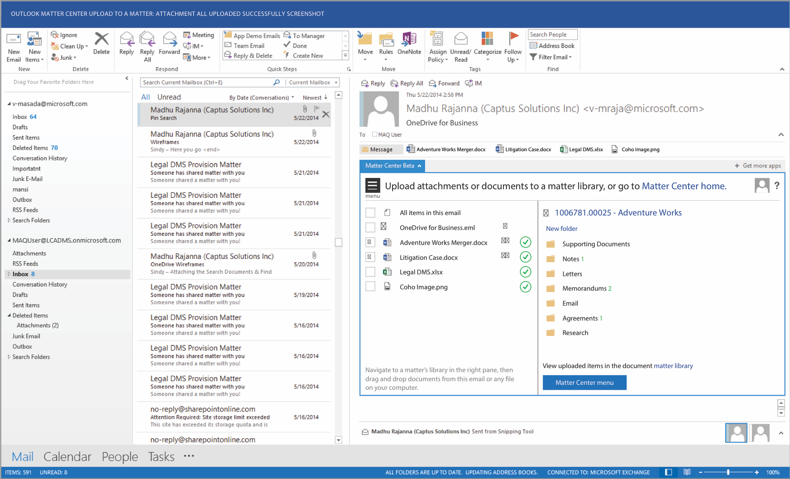Click the Rules icon
The height and width of the screenshot is (479, 790).
(386, 39)
